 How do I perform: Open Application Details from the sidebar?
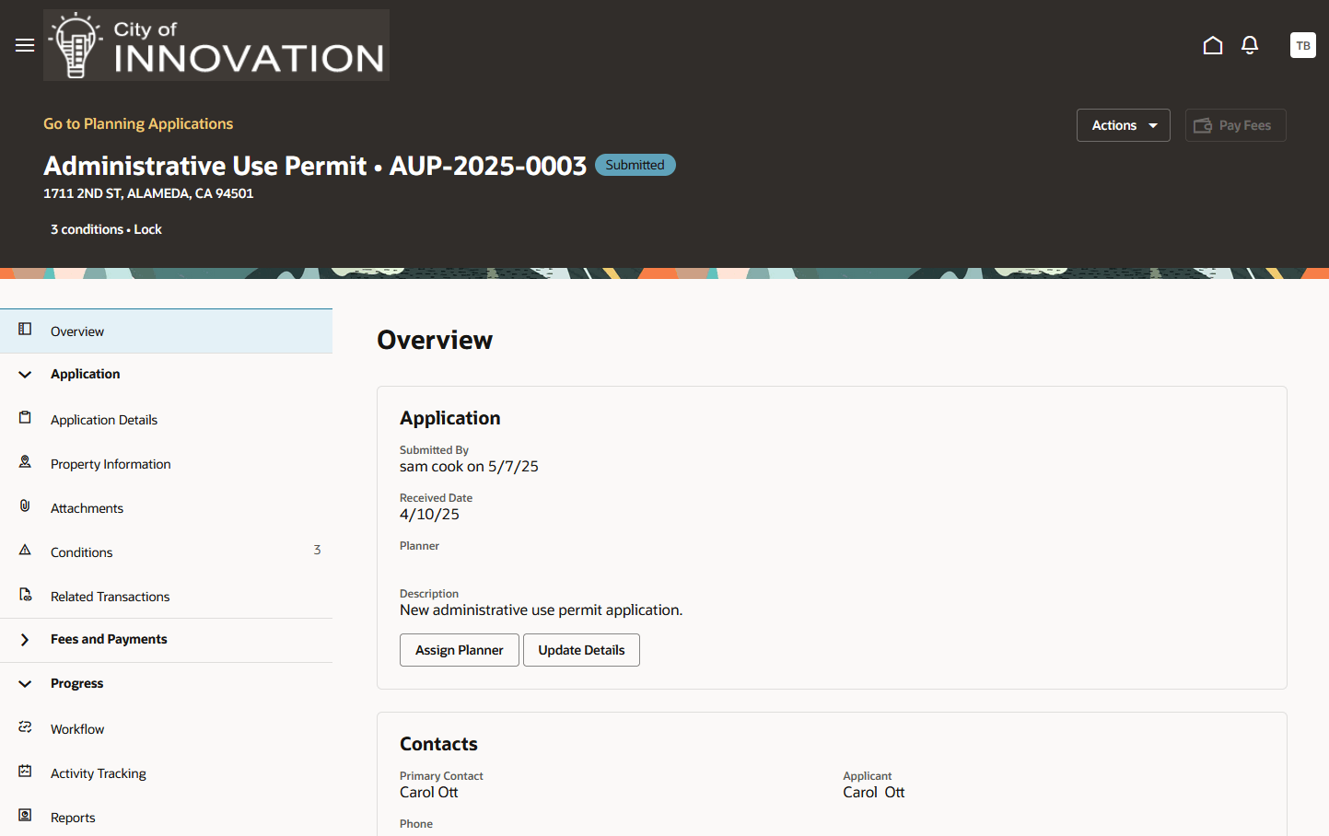tap(103, 419)
